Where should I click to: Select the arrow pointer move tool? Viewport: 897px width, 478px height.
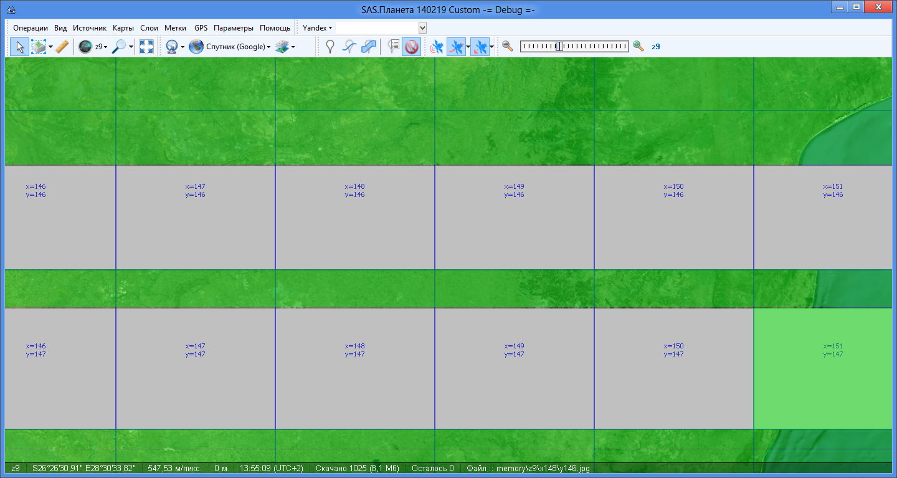19,47
